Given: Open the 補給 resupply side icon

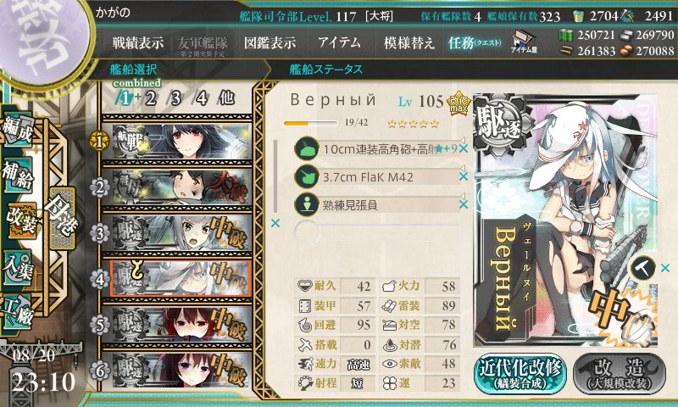Looking at the screenshot, I should point(17,176).
